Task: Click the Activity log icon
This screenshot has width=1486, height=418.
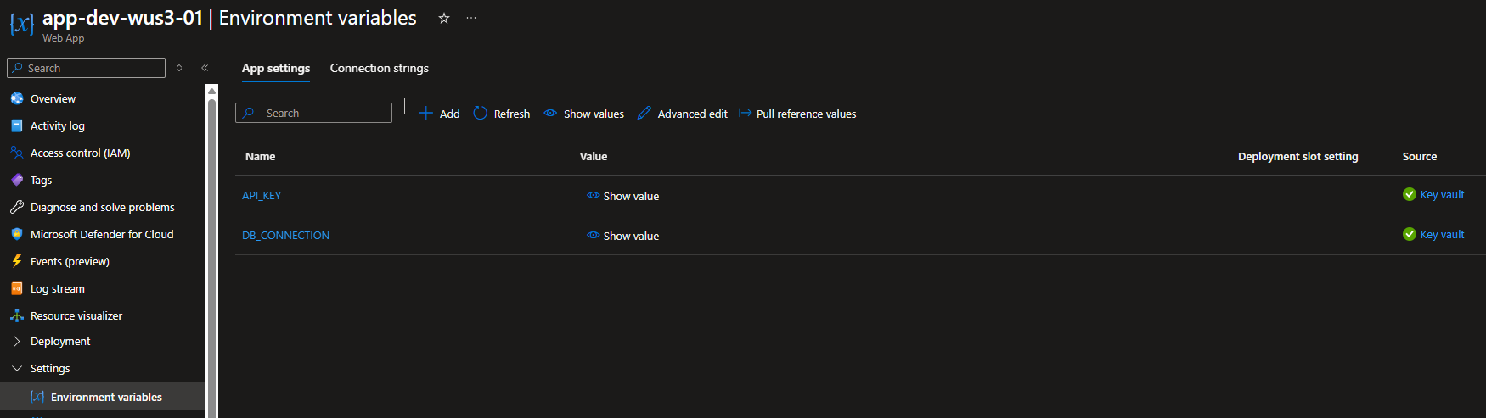Action: 17,125
